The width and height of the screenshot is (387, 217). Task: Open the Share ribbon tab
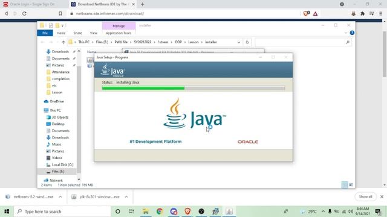(77, 33)
